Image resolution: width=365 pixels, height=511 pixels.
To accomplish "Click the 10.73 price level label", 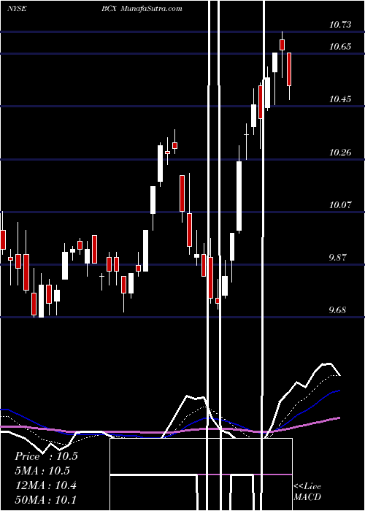I will [x=340, y=25].
